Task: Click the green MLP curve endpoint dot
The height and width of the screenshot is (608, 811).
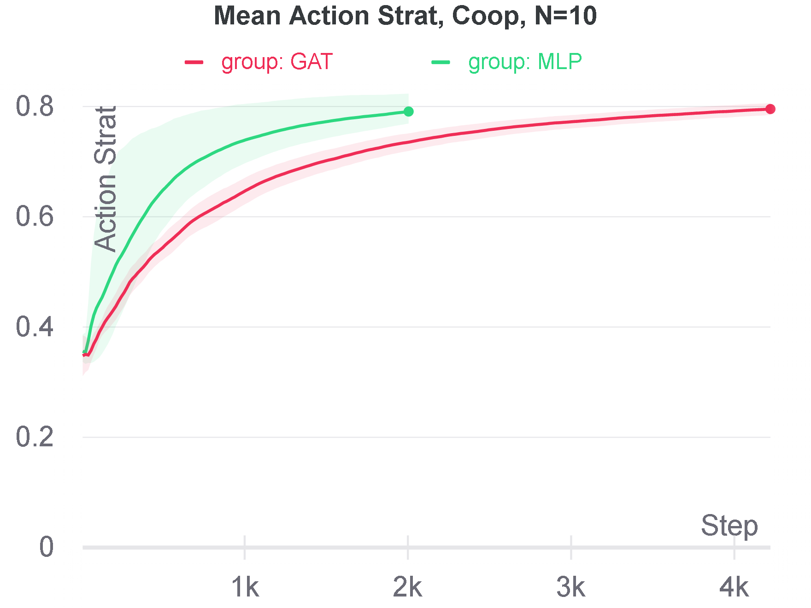Action: (408, 111)
